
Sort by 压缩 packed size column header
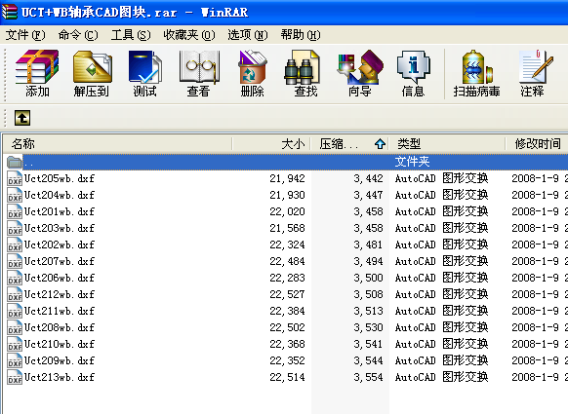(x=349, y=144)
